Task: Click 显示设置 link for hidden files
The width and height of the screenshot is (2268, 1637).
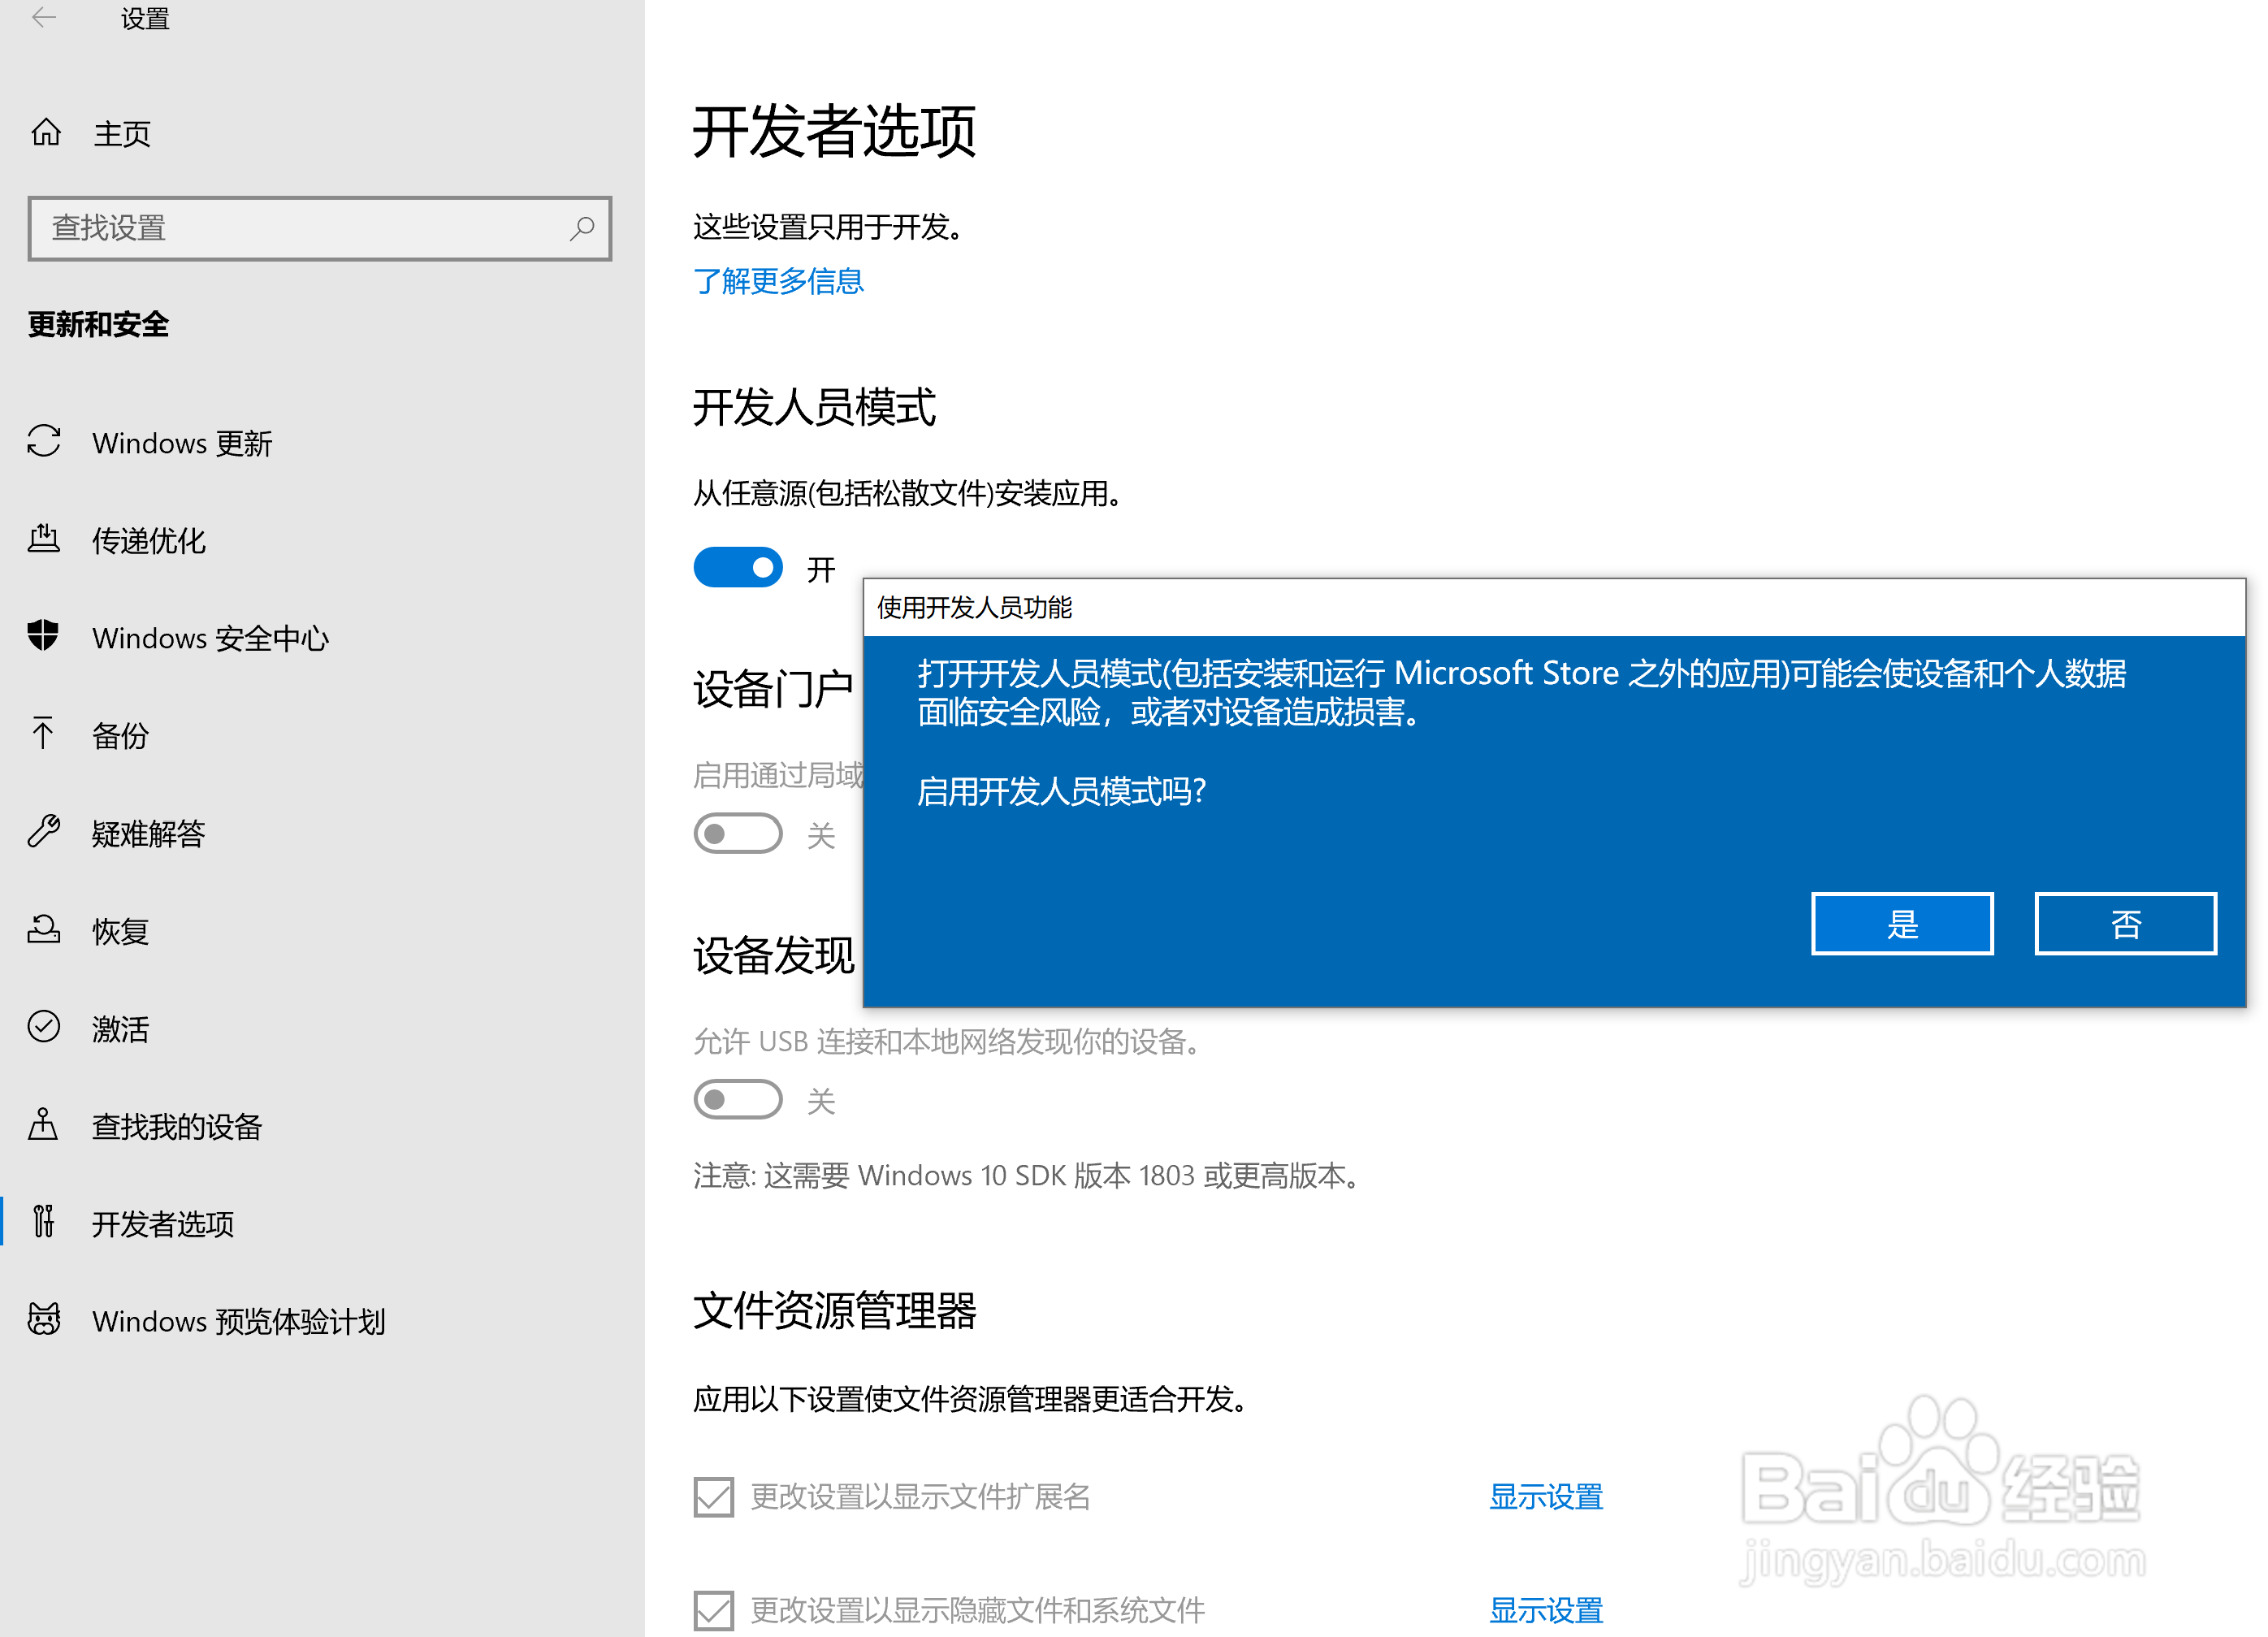Action: click(1546, 1609)
